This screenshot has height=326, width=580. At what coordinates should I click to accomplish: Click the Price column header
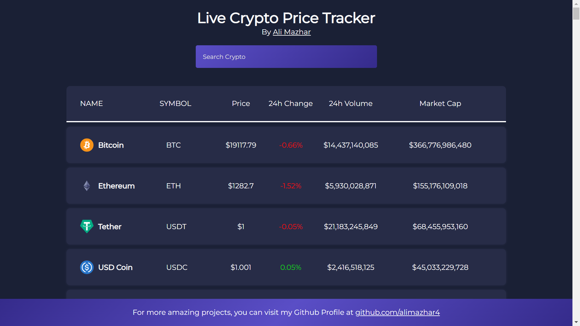pos(240,104)
